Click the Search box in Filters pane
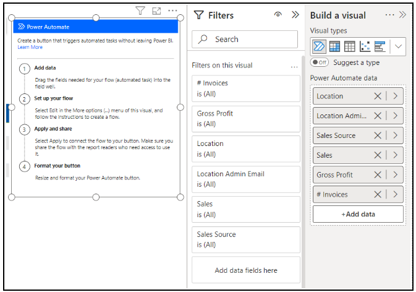Viewport: 416px width, 292px height. coord(245,40)
